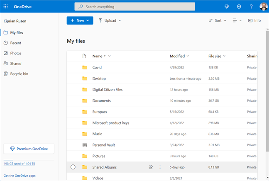Click Private sharing status for Covid
This screenshot has width=269, height=181.
click(252, 67)
